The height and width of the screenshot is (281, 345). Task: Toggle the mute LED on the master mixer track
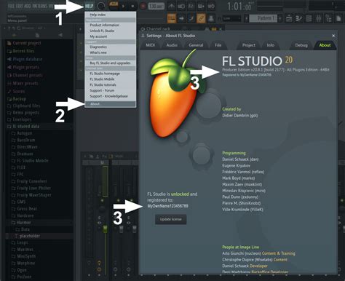[x=102, y=200]
